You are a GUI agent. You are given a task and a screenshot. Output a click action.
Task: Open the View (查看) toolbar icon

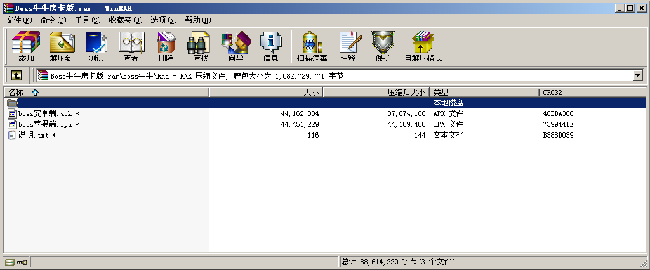131,47
